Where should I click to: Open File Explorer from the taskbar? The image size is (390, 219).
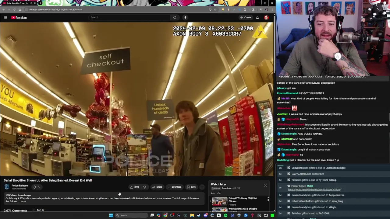pyautogui.click(x=192, y=215)
